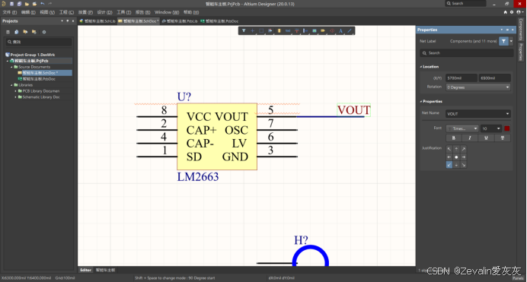Click the Save All icon in the title bar
527x282 pixels.
(x=19, y=4)
